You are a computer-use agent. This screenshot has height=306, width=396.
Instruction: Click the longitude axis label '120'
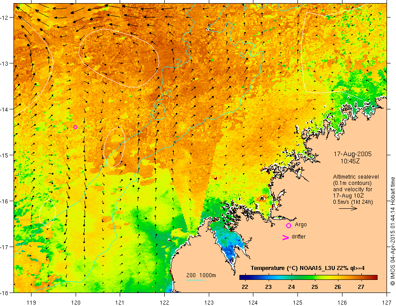tap(76, 302)
